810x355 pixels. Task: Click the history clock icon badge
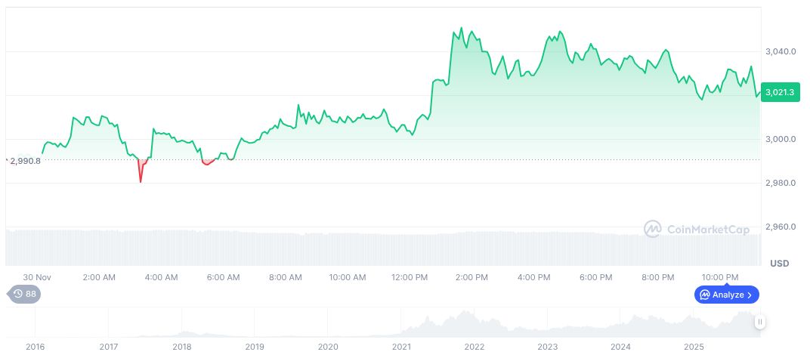pos(17,295)
